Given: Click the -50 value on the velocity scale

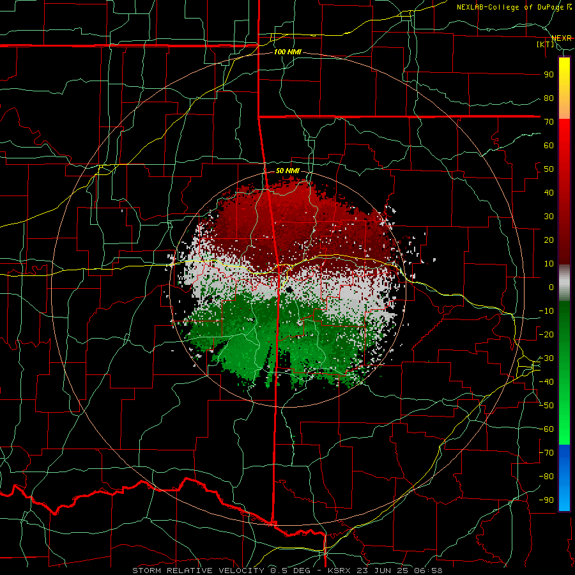Looking at the screenshot, I should (546, 405).
